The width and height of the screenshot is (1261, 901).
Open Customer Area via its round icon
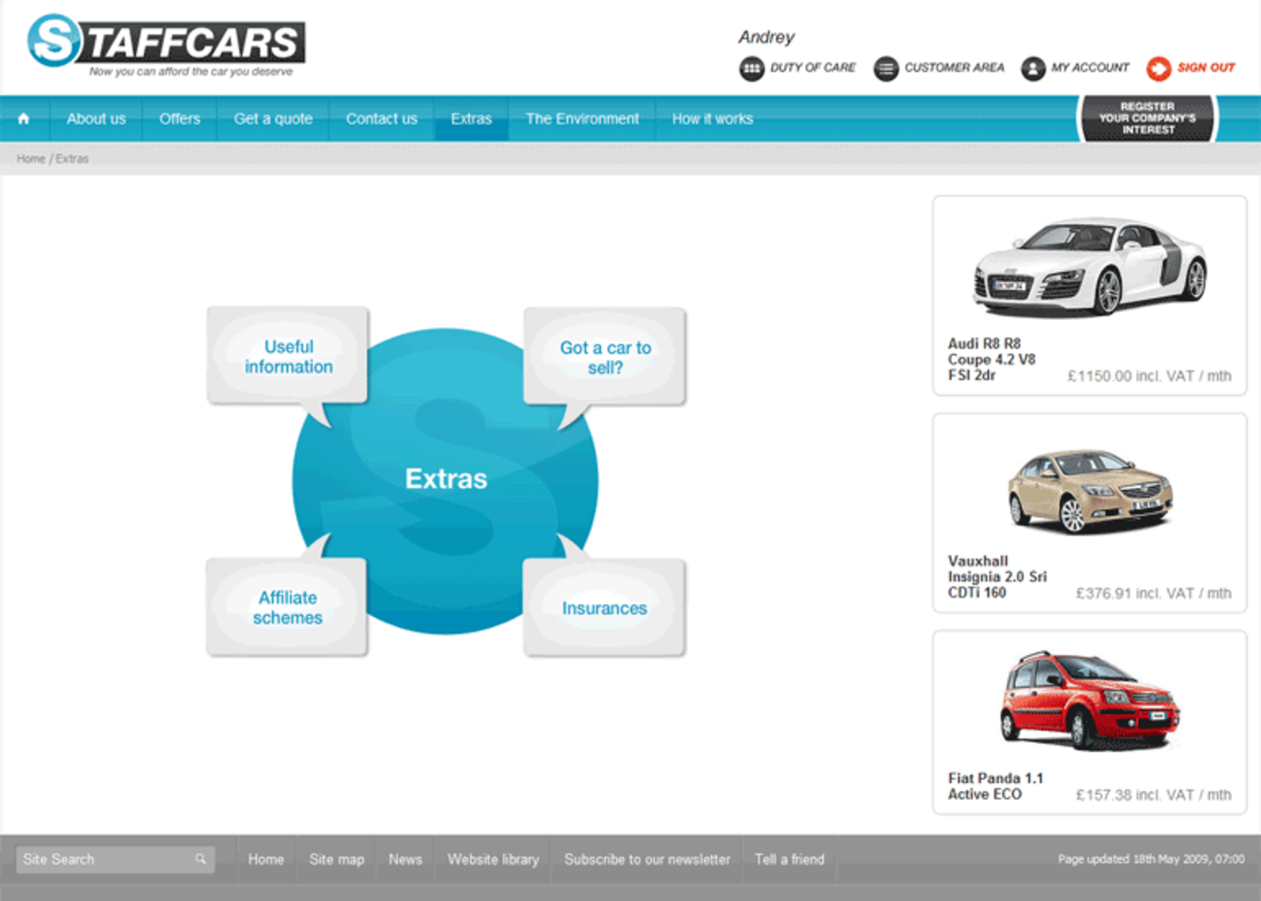(x=886, y=68)
